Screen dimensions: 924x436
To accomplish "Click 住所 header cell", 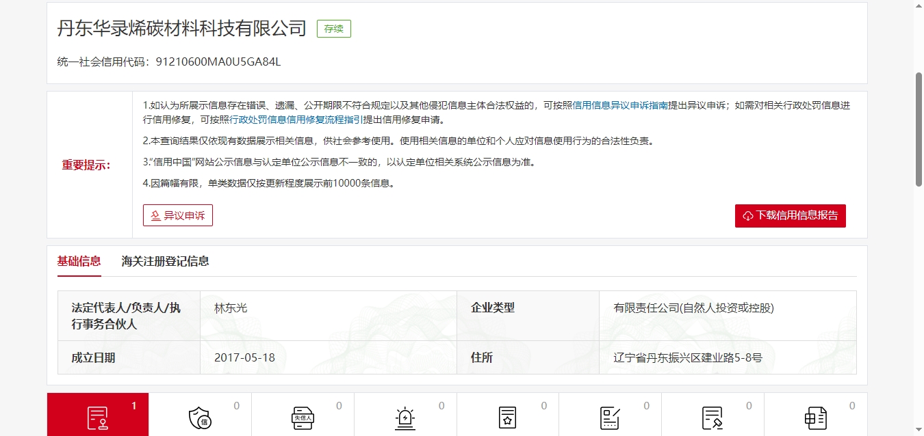I will pyautogui.click(x=528, y=357).
